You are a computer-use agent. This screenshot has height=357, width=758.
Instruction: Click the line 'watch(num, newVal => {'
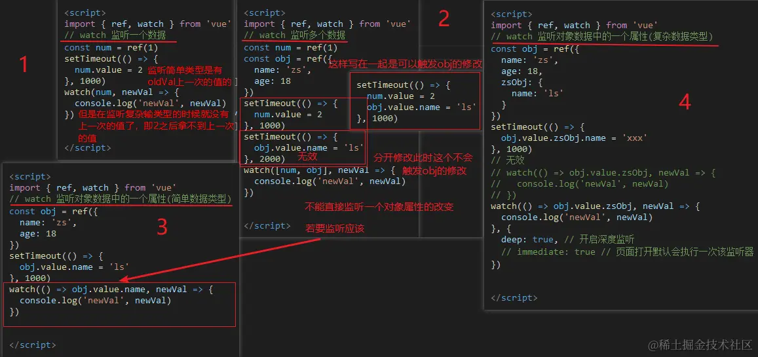122,92
